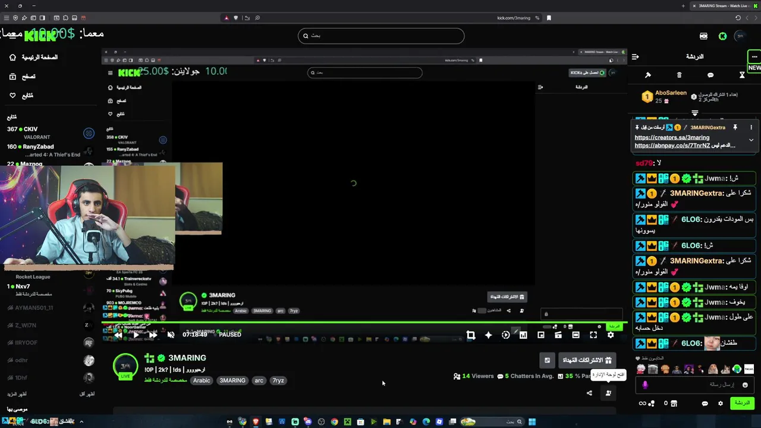Open pinned message three-dot menu

pyautogui.click(x=751, y=128)
